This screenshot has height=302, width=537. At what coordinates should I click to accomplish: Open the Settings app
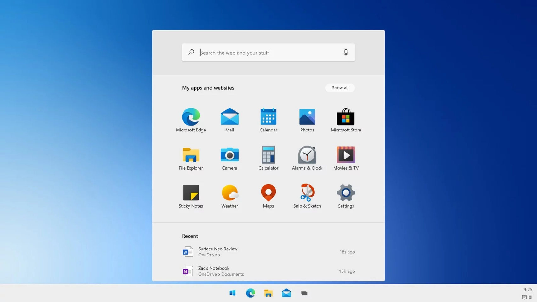346,195
